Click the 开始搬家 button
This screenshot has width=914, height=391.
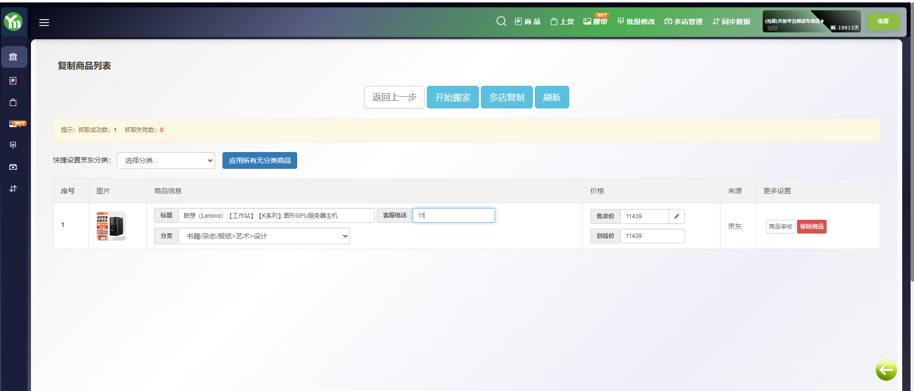tap(452, 97)
